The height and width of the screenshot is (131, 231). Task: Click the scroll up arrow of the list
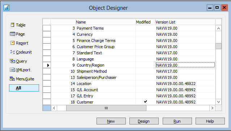click(218, 28)
